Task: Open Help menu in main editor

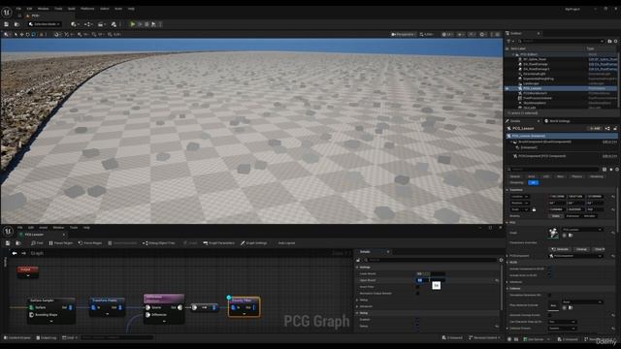Action: (131, 9)
